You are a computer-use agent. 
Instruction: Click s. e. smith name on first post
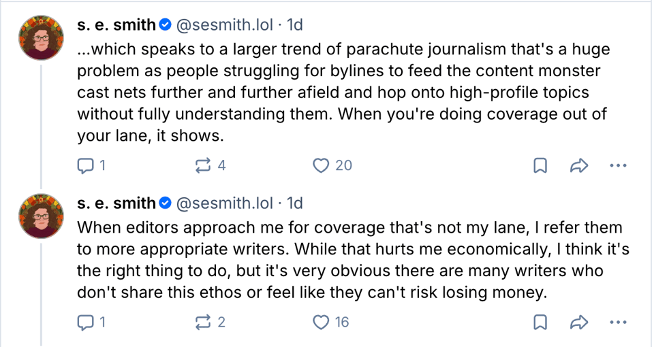(116, 25)
